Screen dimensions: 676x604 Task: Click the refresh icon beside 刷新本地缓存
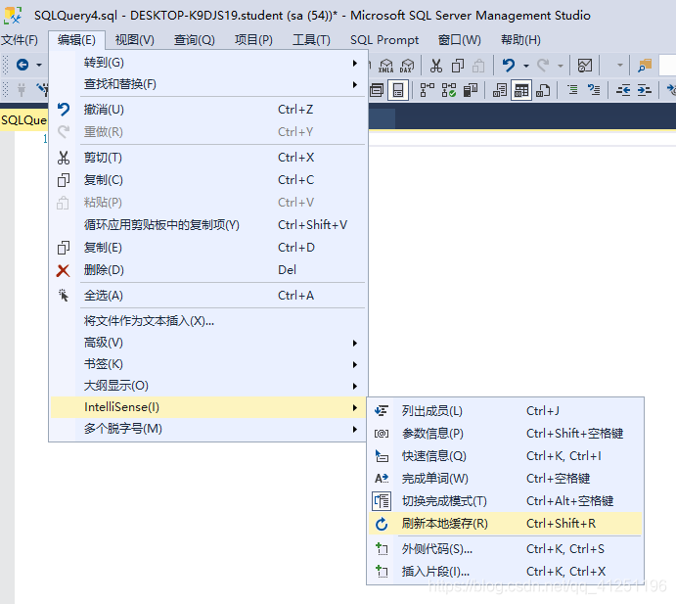pyautogui.click(x=382, y=524)
